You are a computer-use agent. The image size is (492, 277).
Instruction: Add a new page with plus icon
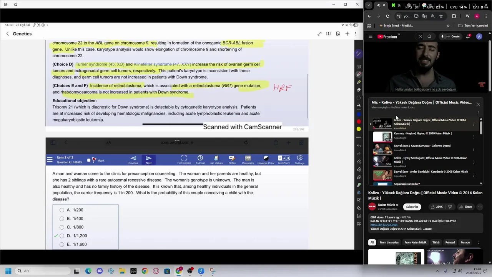[x=347, y=34]
